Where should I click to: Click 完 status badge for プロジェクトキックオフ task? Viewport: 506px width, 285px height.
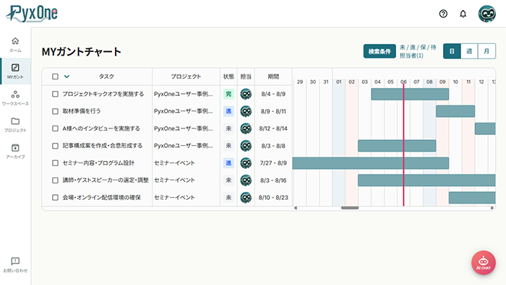[228, 94]
